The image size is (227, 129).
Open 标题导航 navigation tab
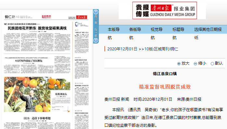[x=178, y=33]
